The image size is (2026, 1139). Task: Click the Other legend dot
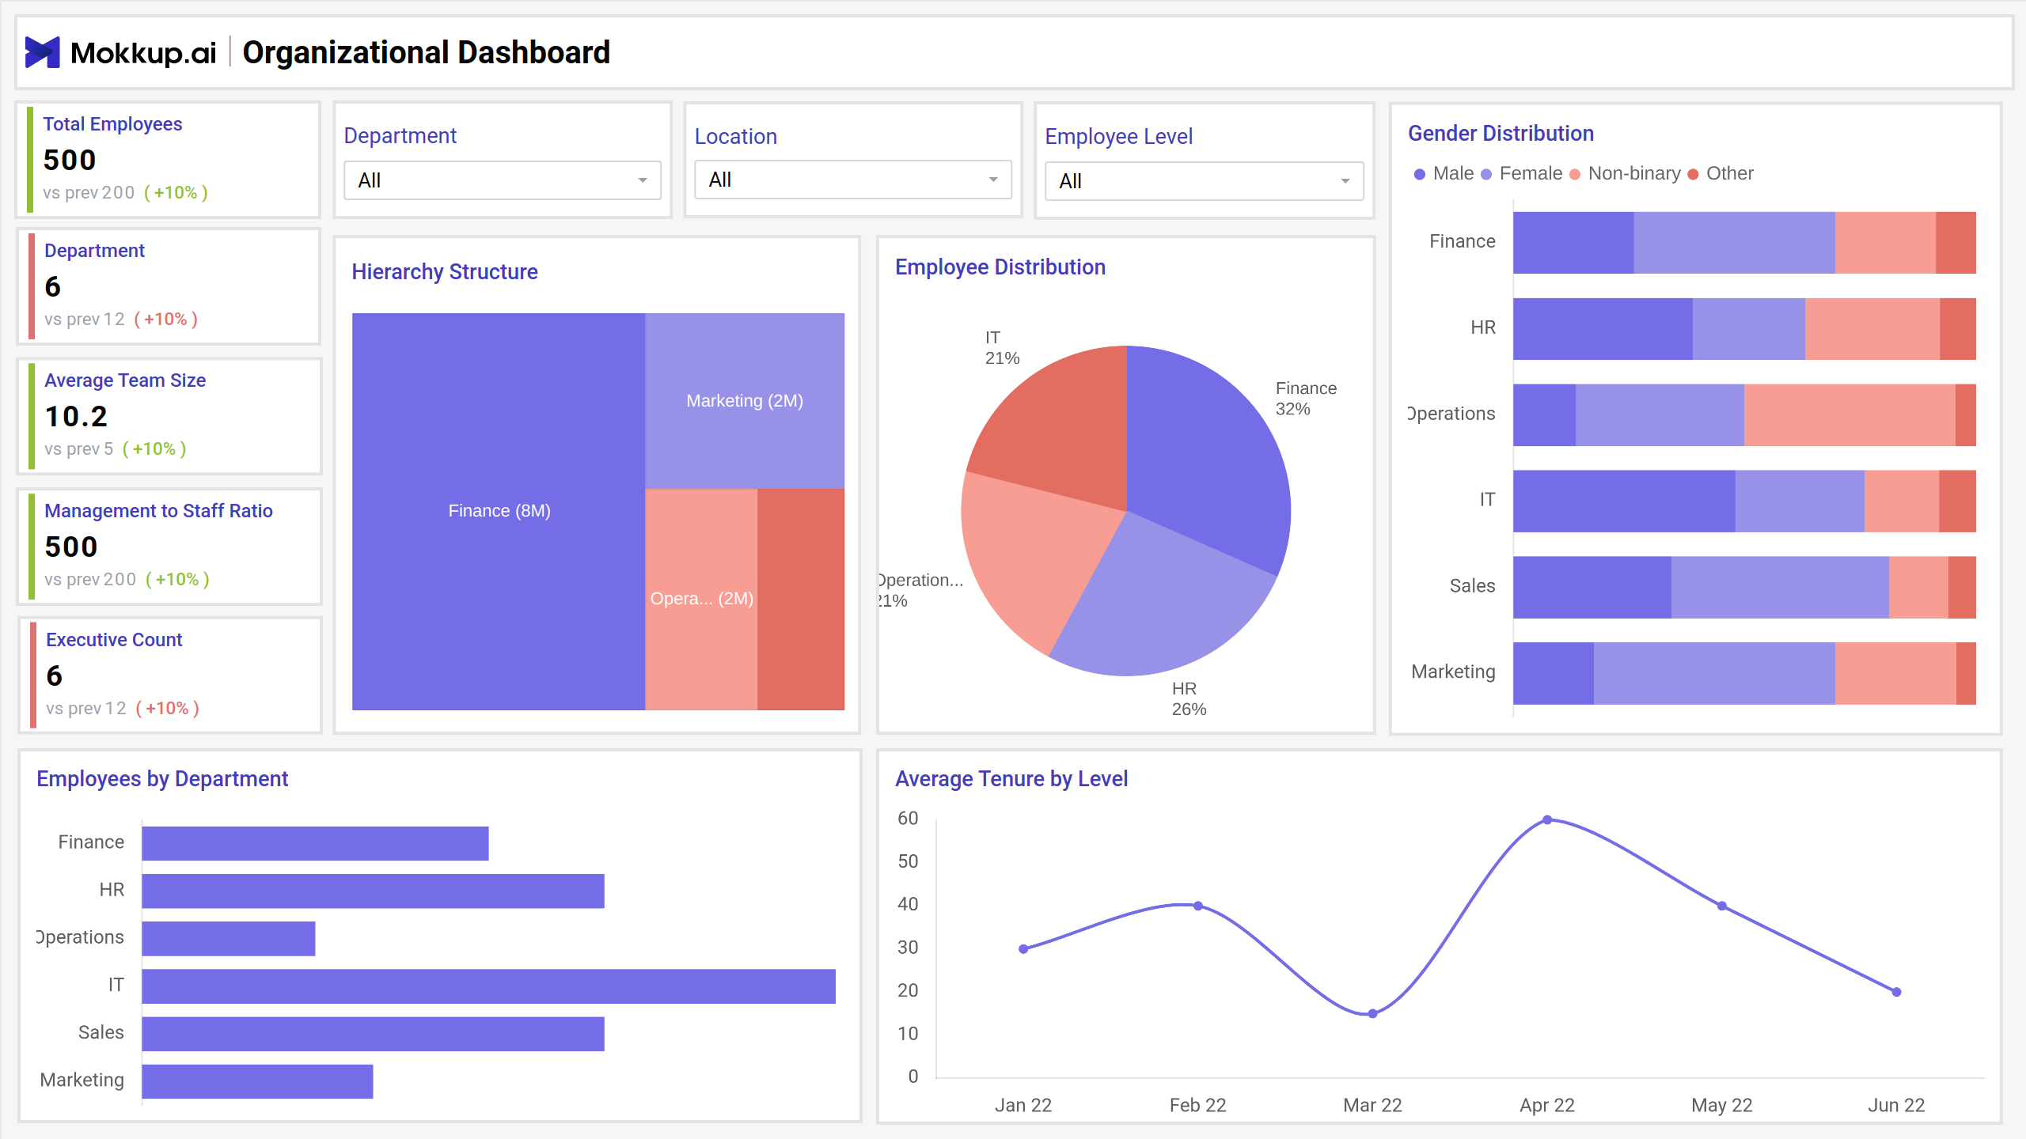pos(1693,174)
